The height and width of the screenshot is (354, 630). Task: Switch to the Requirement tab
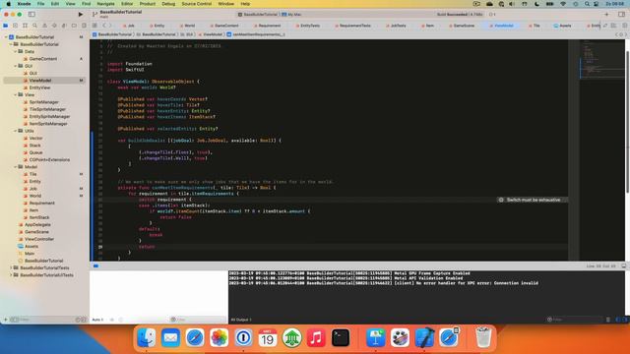click(x=267, y=26)
